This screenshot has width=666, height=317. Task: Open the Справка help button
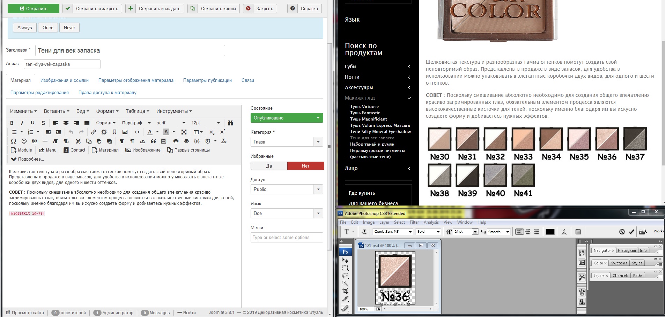tap(304, 8)
